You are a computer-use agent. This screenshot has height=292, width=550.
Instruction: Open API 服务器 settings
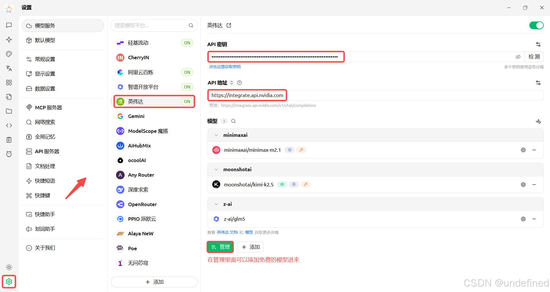[x=63, y=151]
